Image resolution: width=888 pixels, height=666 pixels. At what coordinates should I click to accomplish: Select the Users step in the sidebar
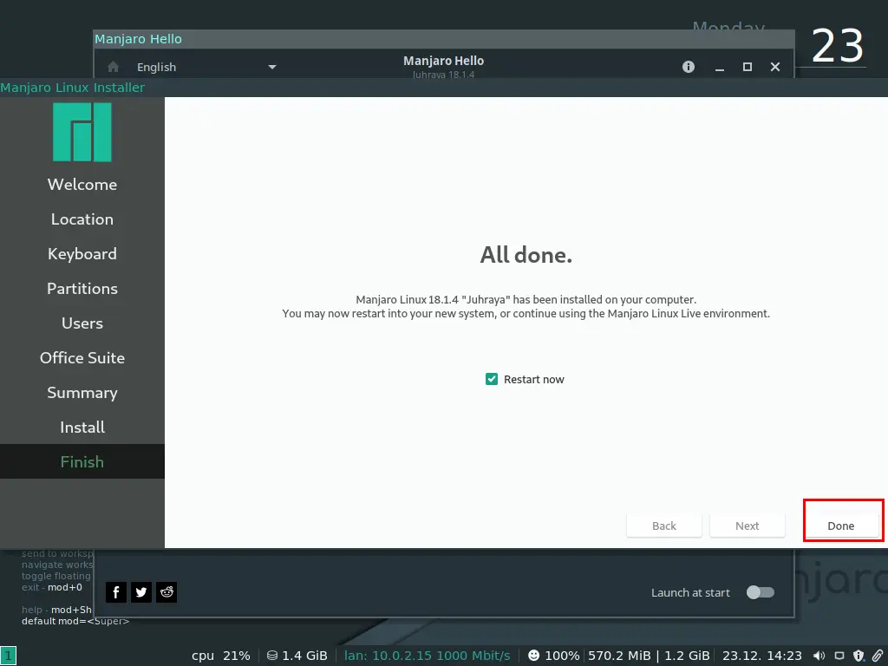(x=82, y=323)
